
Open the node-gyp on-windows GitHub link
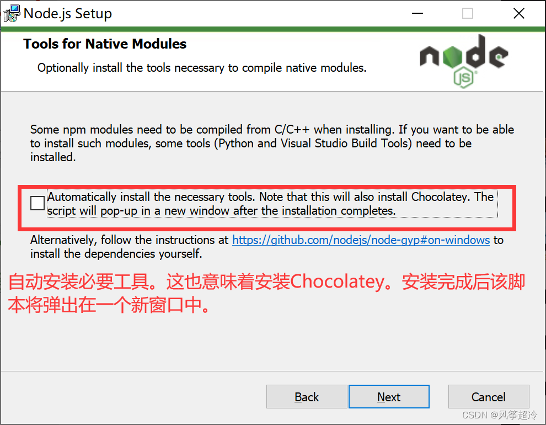(361, 240)
